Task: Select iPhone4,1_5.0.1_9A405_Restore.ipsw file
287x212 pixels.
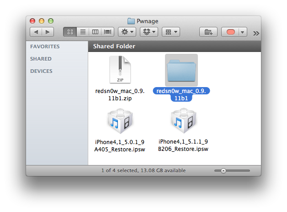Action: [120, 122]
